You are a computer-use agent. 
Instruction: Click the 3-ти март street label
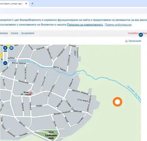83,100
